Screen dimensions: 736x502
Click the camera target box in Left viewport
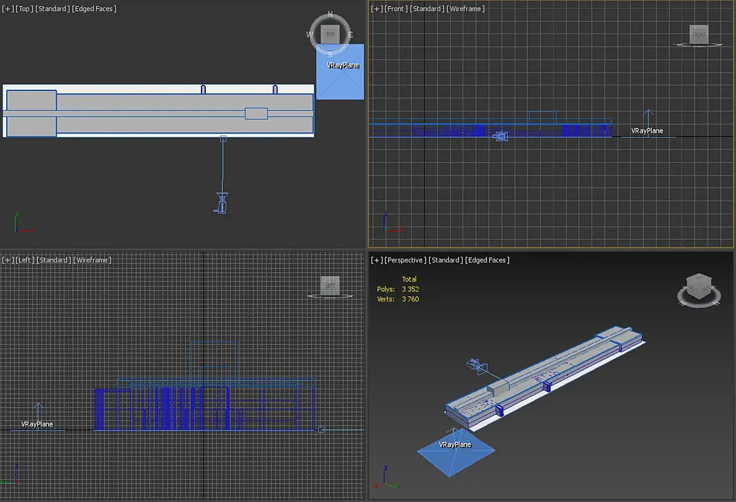coord(321,430)
